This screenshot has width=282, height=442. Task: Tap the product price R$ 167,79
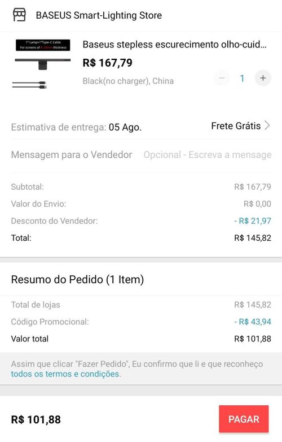coord(107,63)
